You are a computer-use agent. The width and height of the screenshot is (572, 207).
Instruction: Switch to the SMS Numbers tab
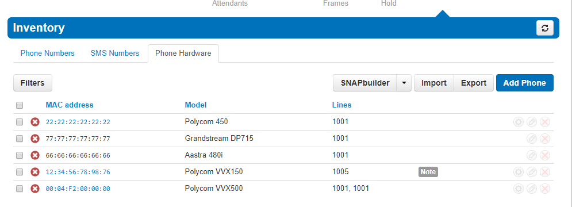click(115, 53)
